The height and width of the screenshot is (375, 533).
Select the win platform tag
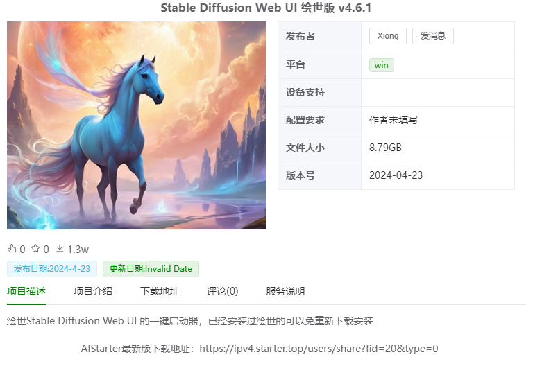(x=382, y=65)
